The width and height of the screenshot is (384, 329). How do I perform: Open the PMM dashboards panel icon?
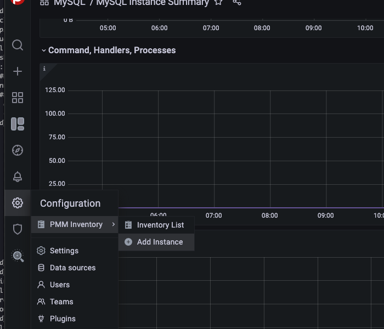pos(18,124)
